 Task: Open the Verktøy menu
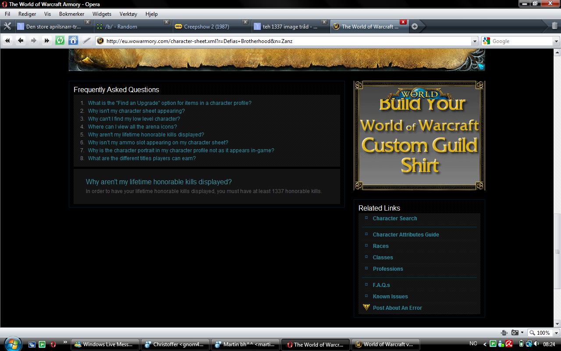(x=128, y=14)
